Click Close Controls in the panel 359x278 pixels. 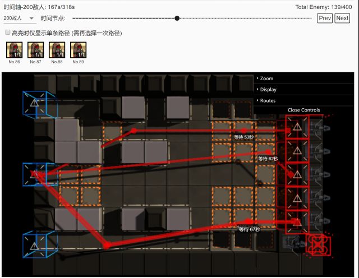[303, 110]
